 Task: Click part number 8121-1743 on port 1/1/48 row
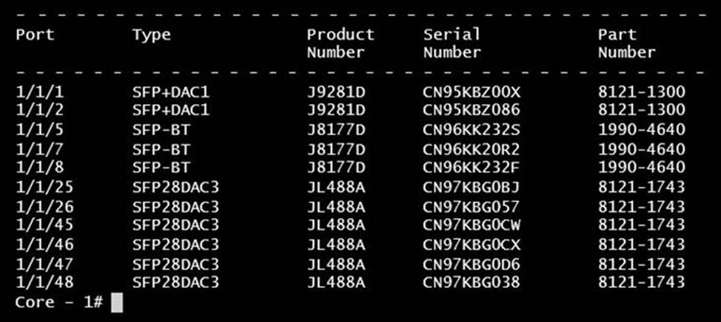[x=642, y=282]
